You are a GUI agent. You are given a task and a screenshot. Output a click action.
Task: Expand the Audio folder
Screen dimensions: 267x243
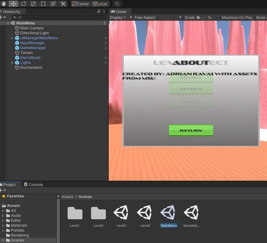point(3,215)
